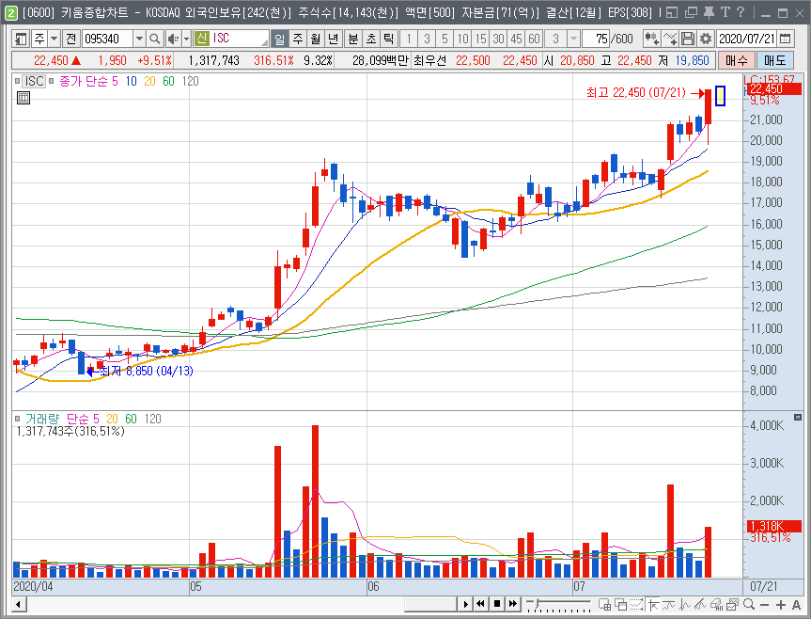Click the eraser tool icon in bottom toolbar
Image resolution: width=811 pixels, height=619 pixels.
coord(716,604)
